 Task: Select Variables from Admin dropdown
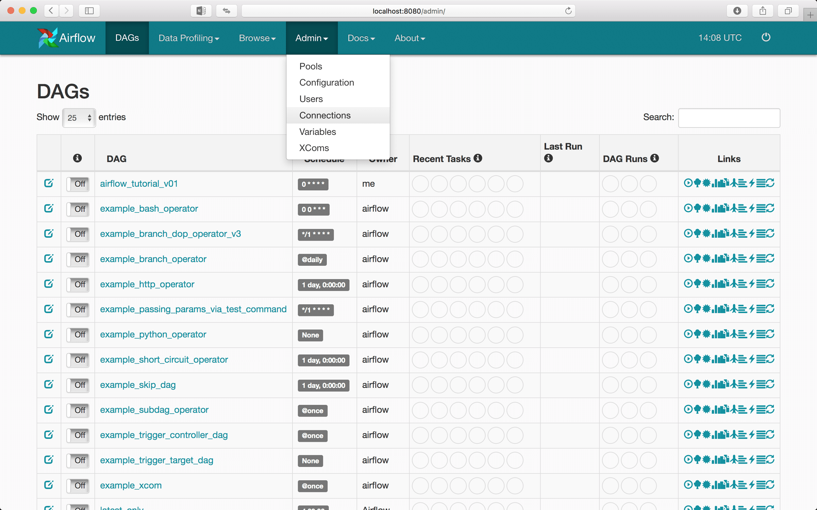pyautogui.click(x=317, y=132)
